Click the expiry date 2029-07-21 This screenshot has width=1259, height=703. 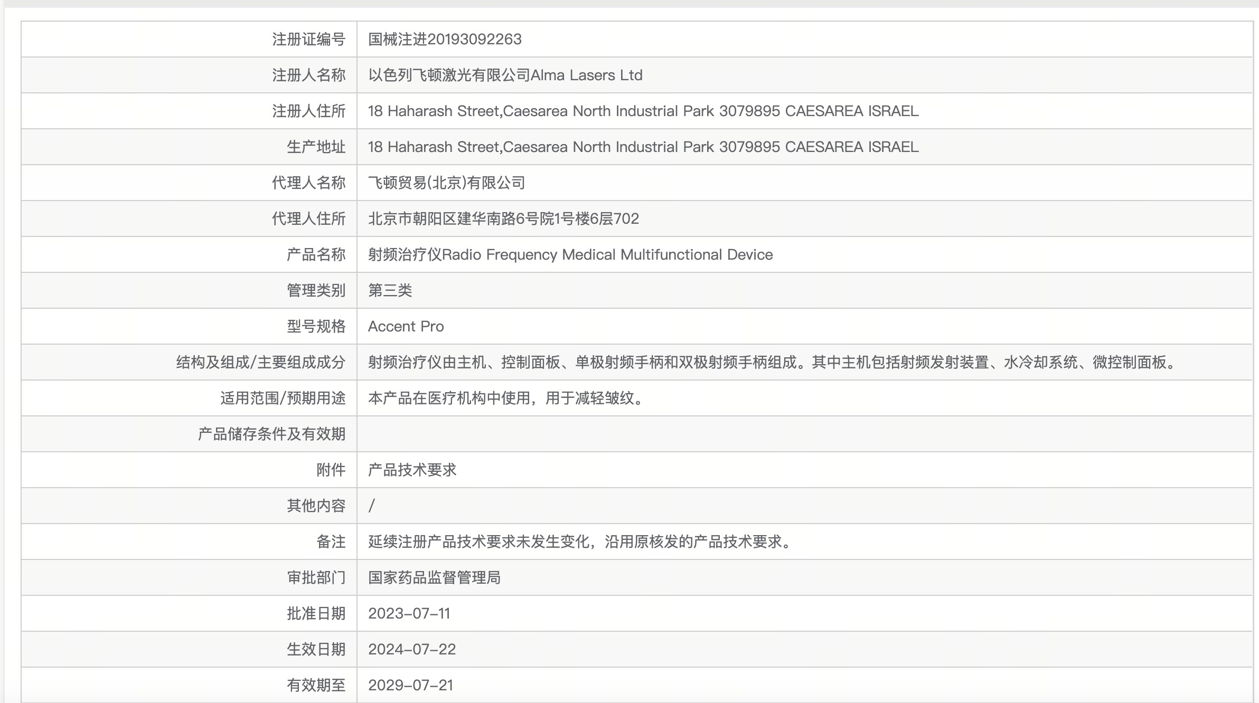[x=411, y=685]
